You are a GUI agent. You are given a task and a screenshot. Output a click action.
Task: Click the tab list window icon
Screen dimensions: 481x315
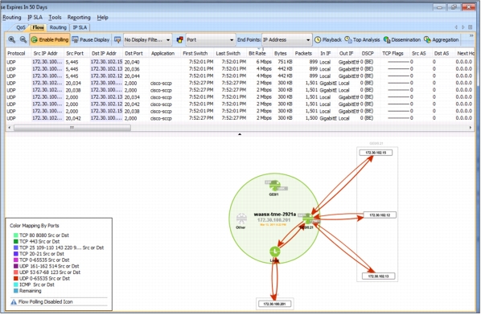click(x=470, y=27)
